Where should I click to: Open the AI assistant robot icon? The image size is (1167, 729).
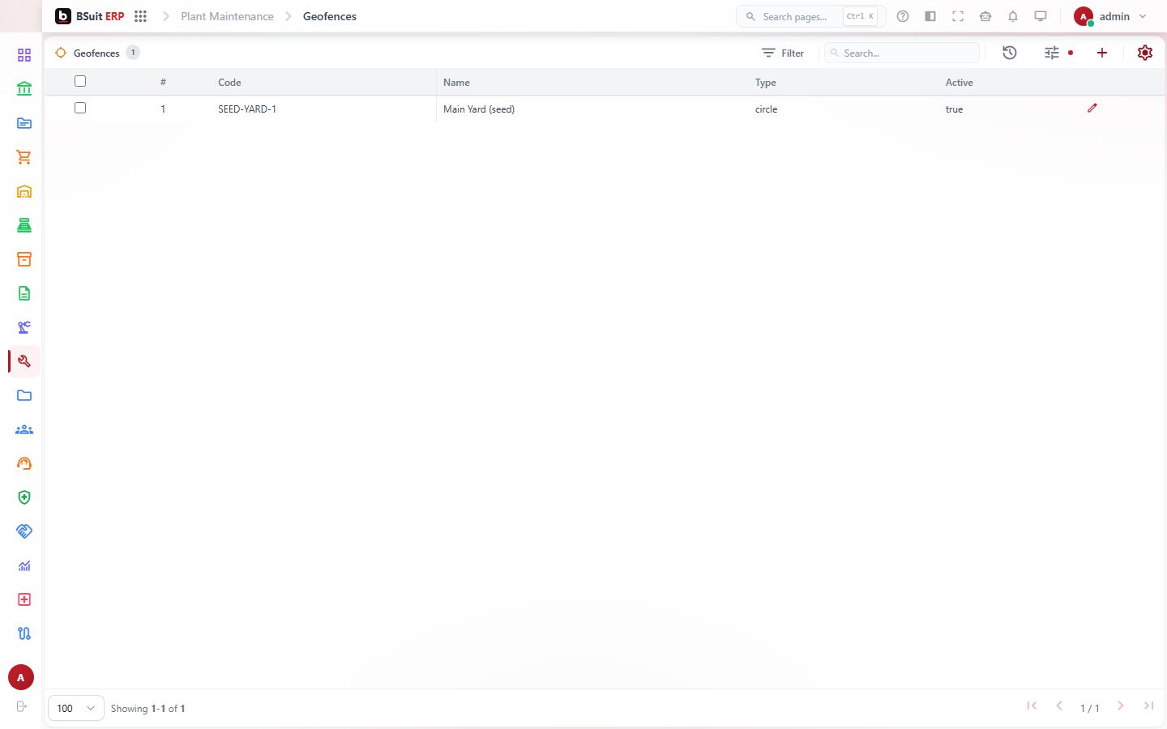point(985,16)
